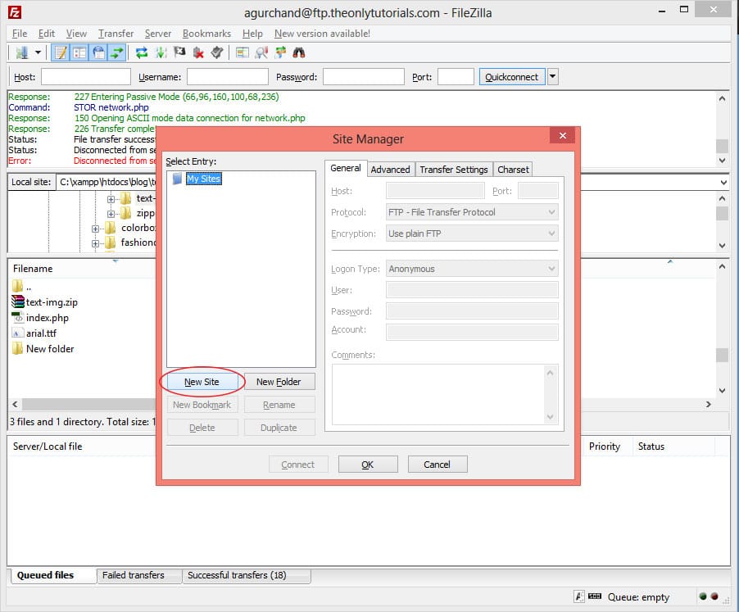The height and width of the screenshot is (612, 739).
Task: Sort local files by Filename column
Action: click(x=33, y=269)
